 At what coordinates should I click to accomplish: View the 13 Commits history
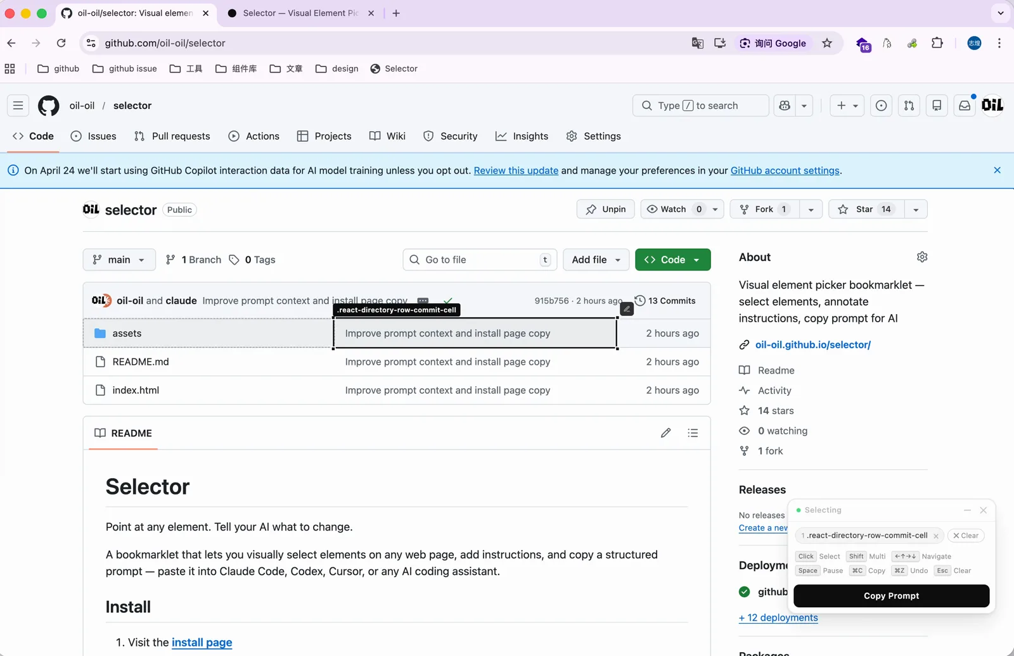[665, 301]
